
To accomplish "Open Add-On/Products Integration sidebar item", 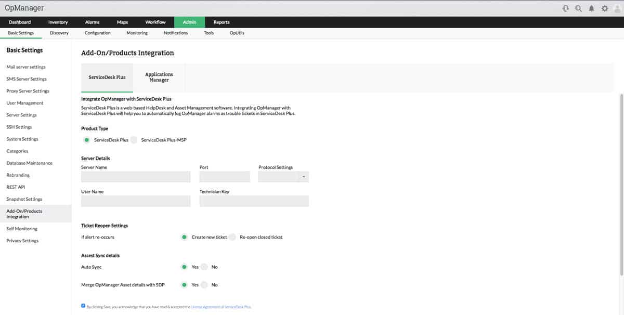I will pos(35,214).
